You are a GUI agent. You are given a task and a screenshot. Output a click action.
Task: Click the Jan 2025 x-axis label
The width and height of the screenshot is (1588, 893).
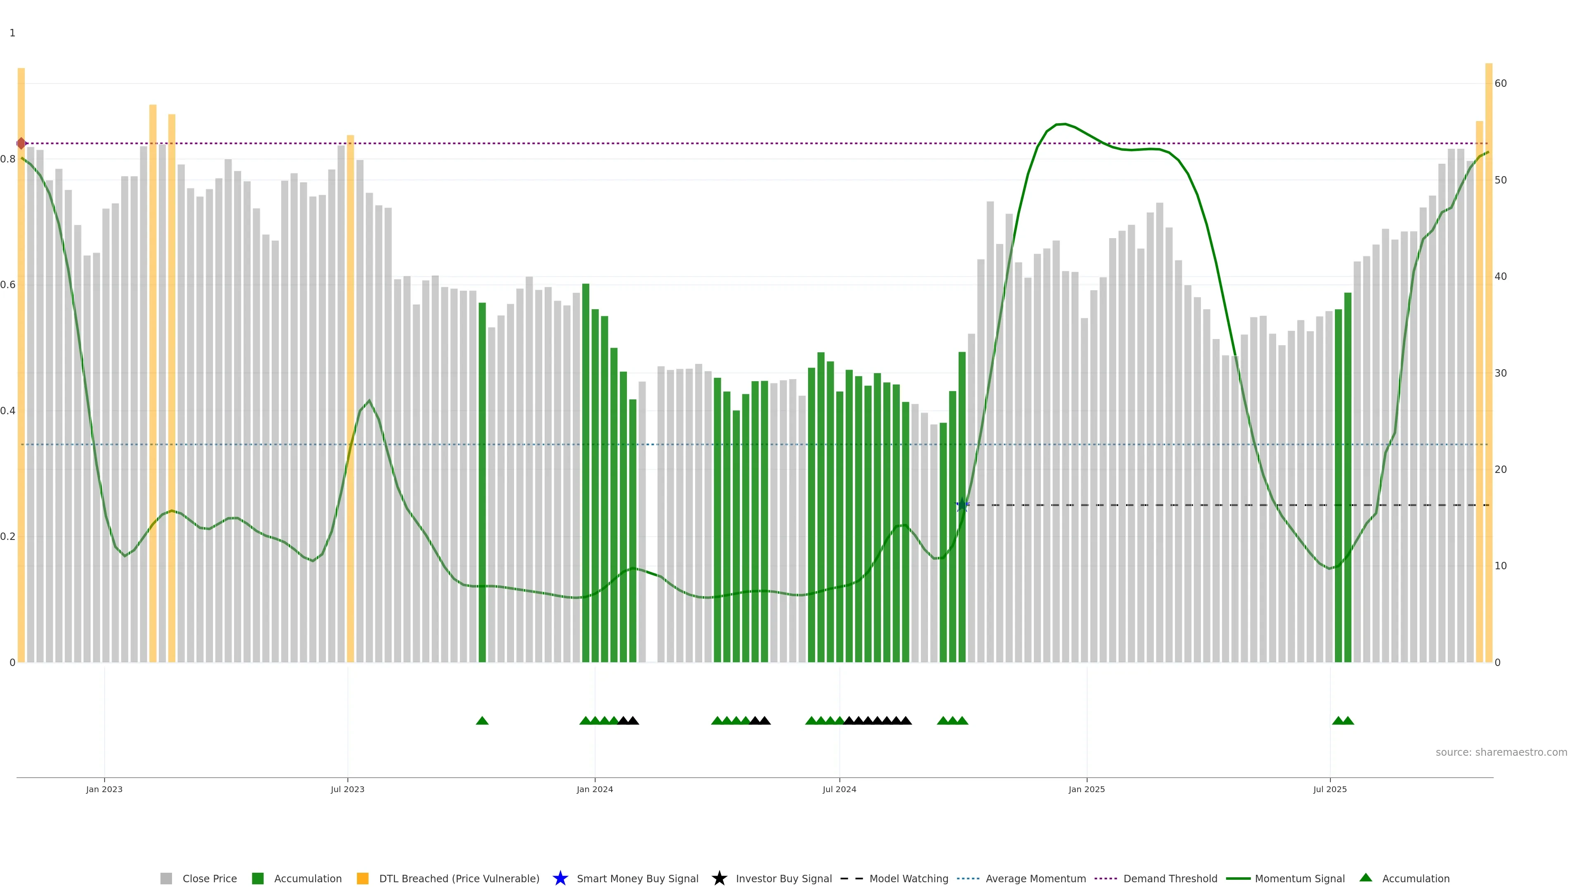point(1086,789)
